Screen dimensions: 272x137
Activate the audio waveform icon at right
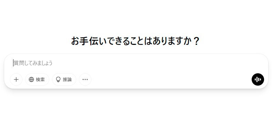point(258,79)
